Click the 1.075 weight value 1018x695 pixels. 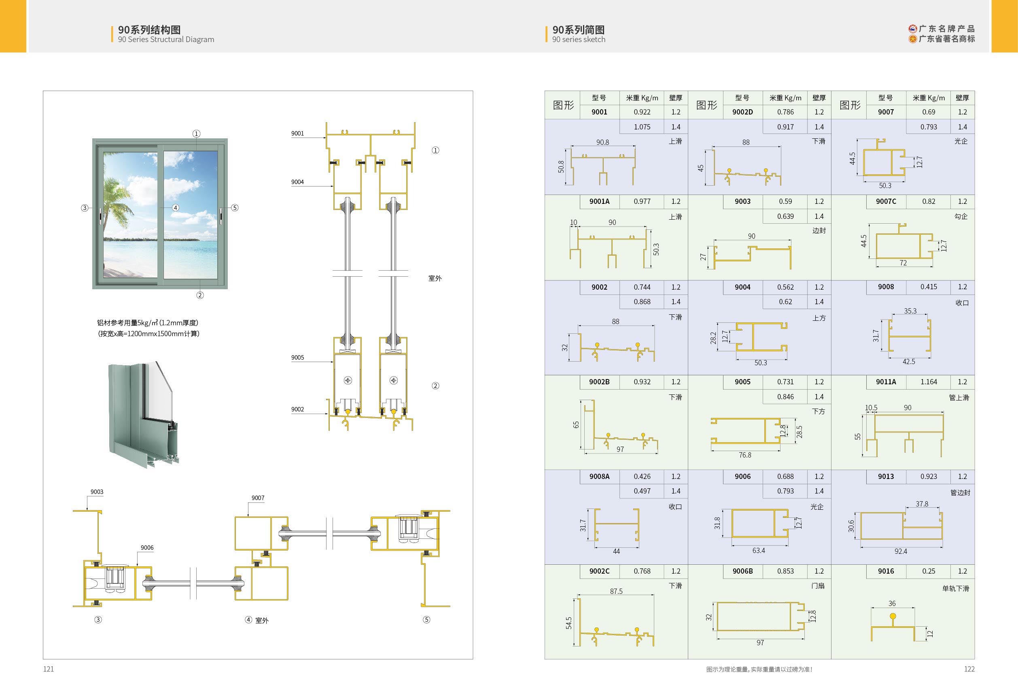pyautogui.click(x=642, y=127)
